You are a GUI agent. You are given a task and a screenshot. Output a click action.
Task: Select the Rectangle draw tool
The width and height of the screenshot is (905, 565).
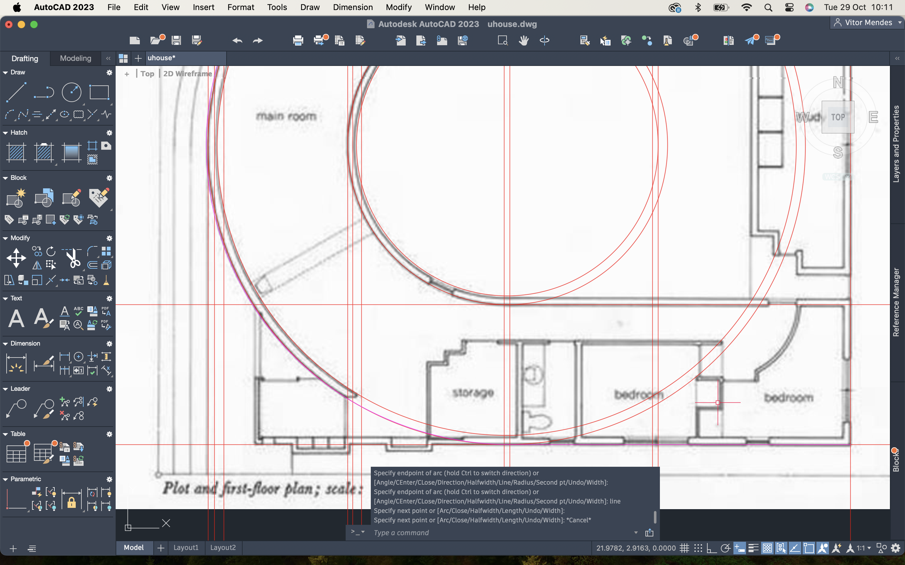(x=99, y=92)
